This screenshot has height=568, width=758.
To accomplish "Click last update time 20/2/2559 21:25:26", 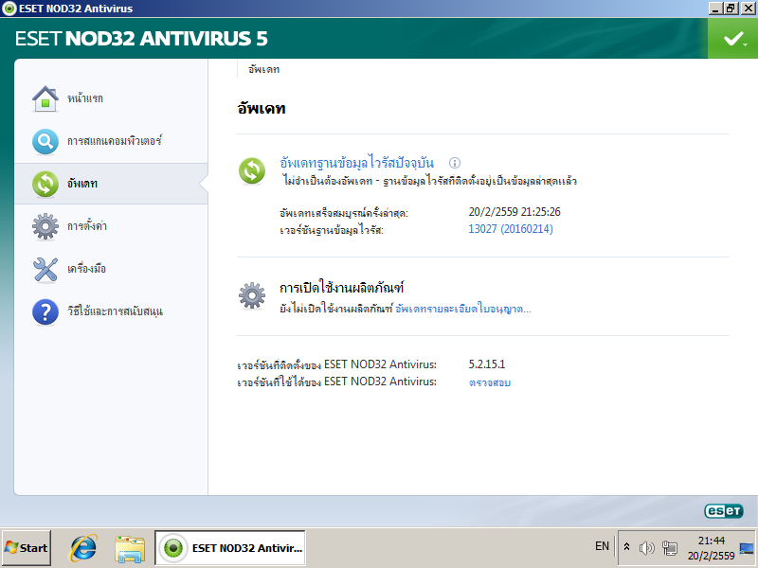I will [514, 211].
